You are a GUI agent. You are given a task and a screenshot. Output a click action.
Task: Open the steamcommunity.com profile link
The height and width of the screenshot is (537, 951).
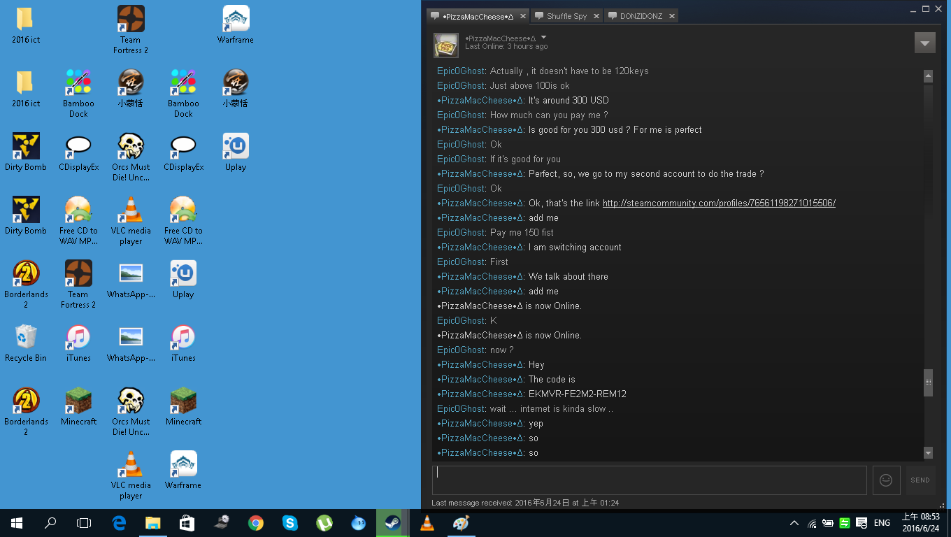[719, 203]
